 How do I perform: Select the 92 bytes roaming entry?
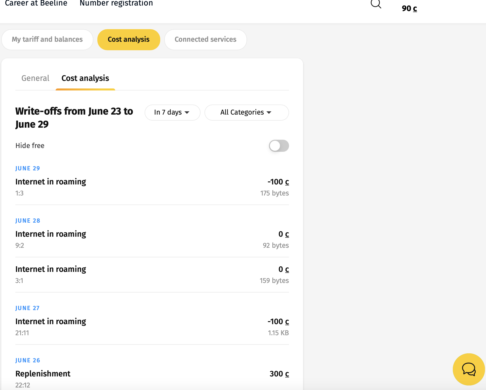click(152, 239)
